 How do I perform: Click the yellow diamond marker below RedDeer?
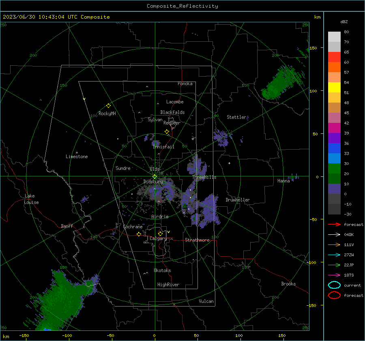pyautogui.click(x=167, y=132)
